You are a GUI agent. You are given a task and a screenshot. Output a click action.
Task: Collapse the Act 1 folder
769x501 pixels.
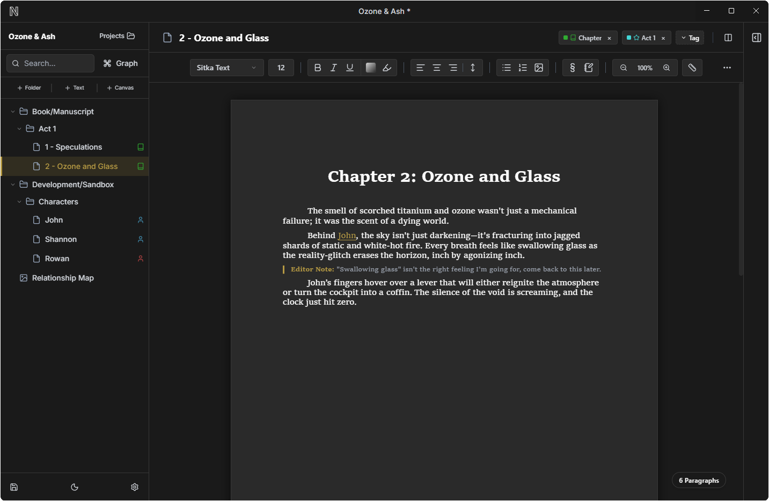coord(19,128)
